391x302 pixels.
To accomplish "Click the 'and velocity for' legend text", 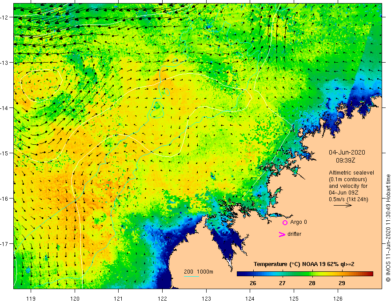I will click(348, 186).
